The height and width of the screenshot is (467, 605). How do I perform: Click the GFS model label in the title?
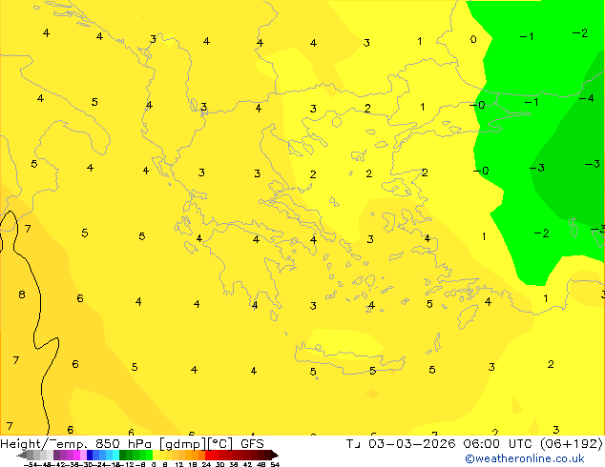click(252, 444)
